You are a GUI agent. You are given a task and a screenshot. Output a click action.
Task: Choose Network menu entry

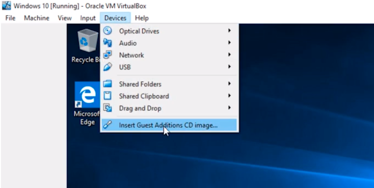pos(169,55)
